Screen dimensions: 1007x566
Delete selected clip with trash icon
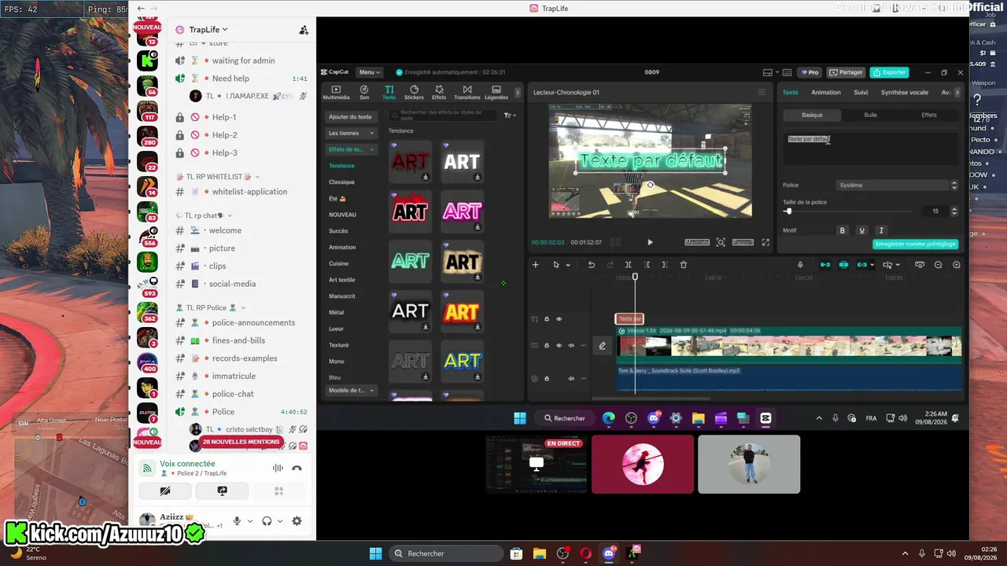pyautogui.click(x=684, y=265)
